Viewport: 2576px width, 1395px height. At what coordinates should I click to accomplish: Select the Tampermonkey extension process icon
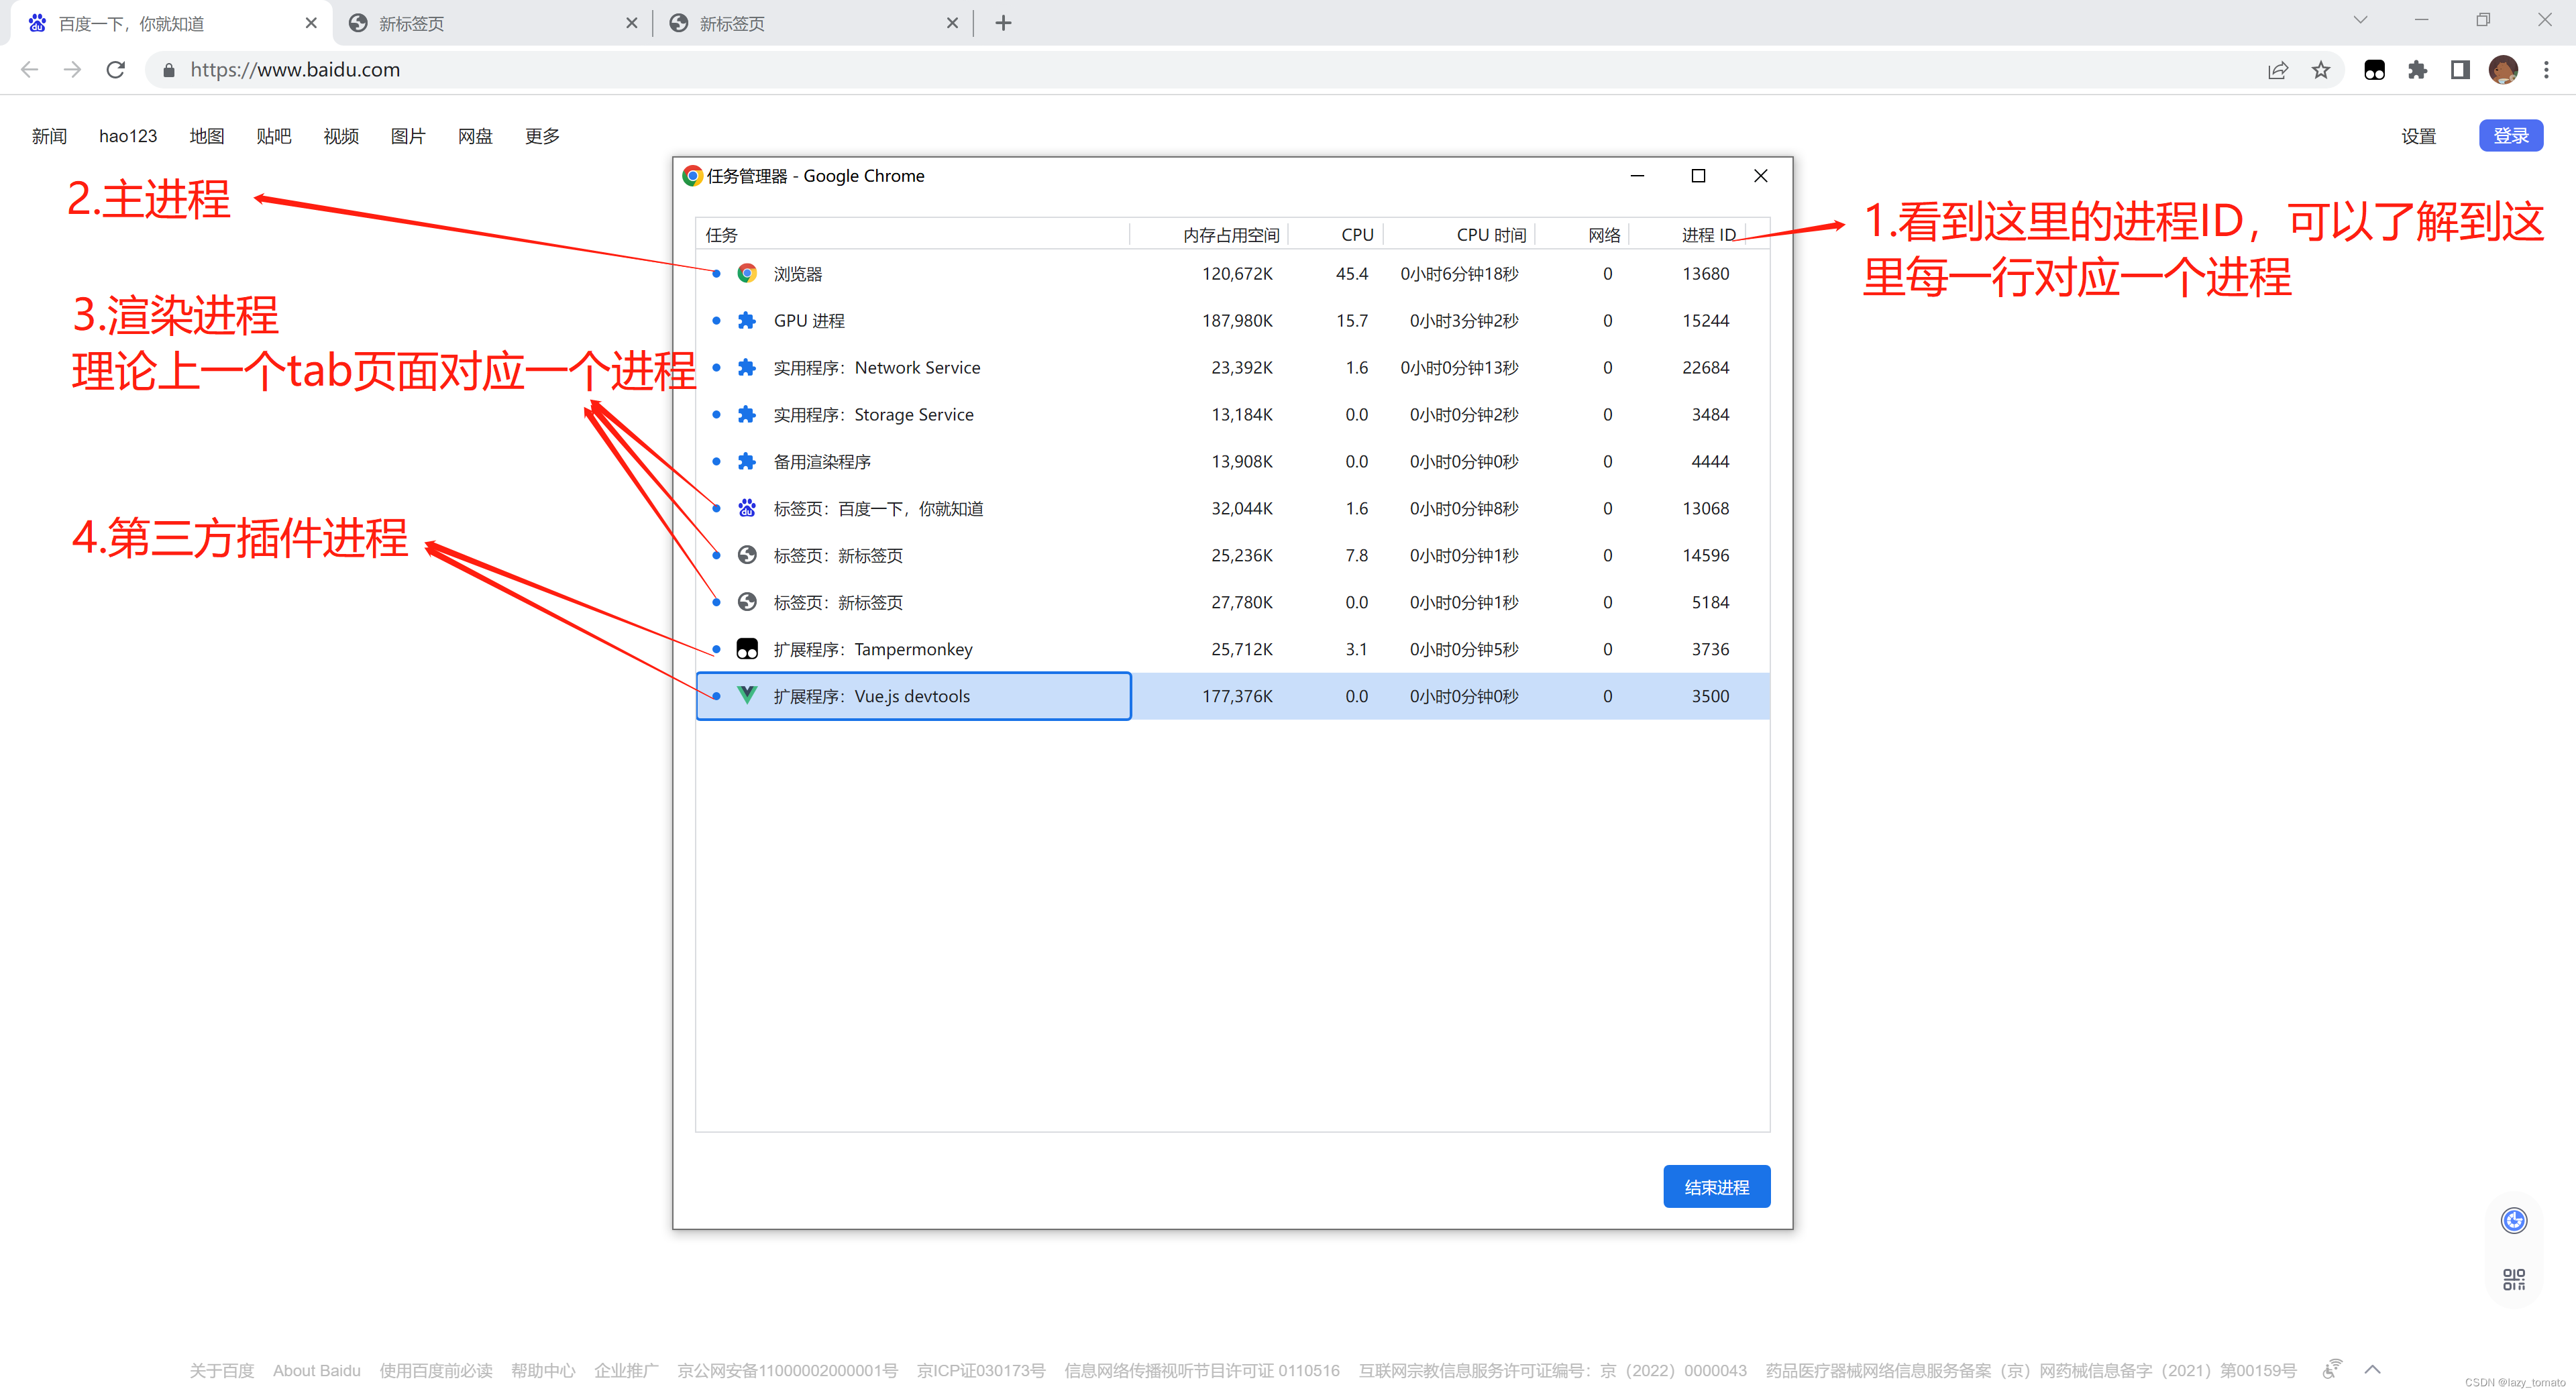tap(747, 649)
